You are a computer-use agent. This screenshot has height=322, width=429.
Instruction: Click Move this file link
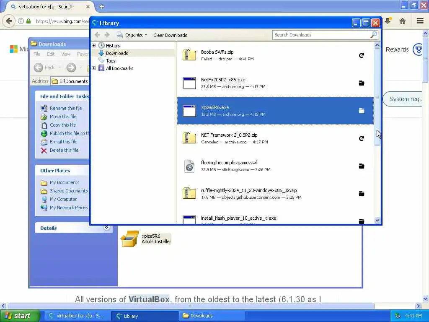(x=63, y=117)
